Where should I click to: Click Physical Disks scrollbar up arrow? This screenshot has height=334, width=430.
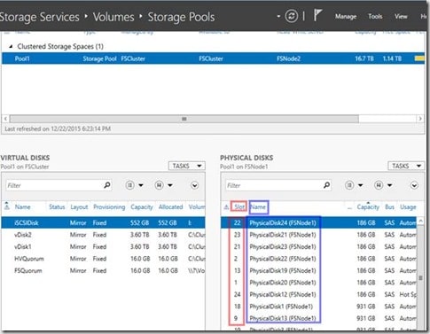[420, 221]
